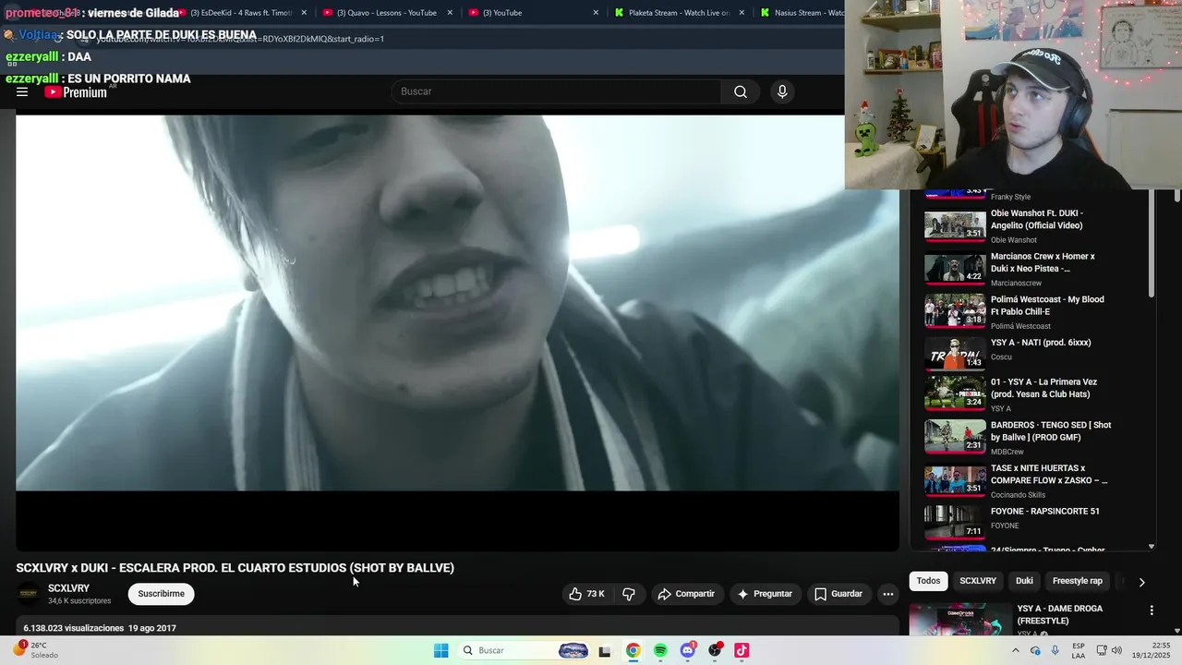Switch to Nasius Stream tab

800,13
